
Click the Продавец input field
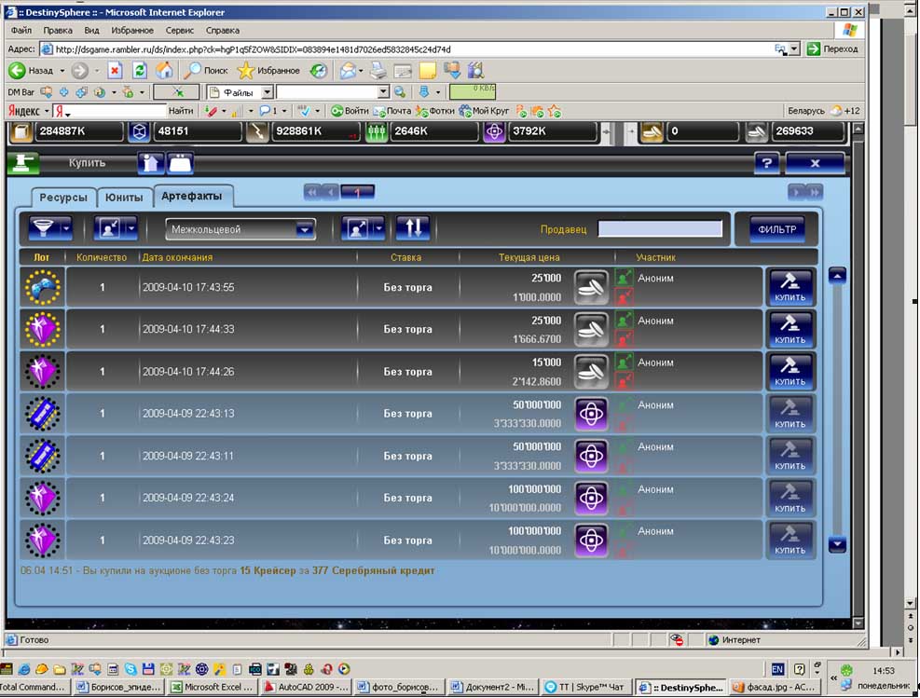pyautogui.click(x=660, y=229)
